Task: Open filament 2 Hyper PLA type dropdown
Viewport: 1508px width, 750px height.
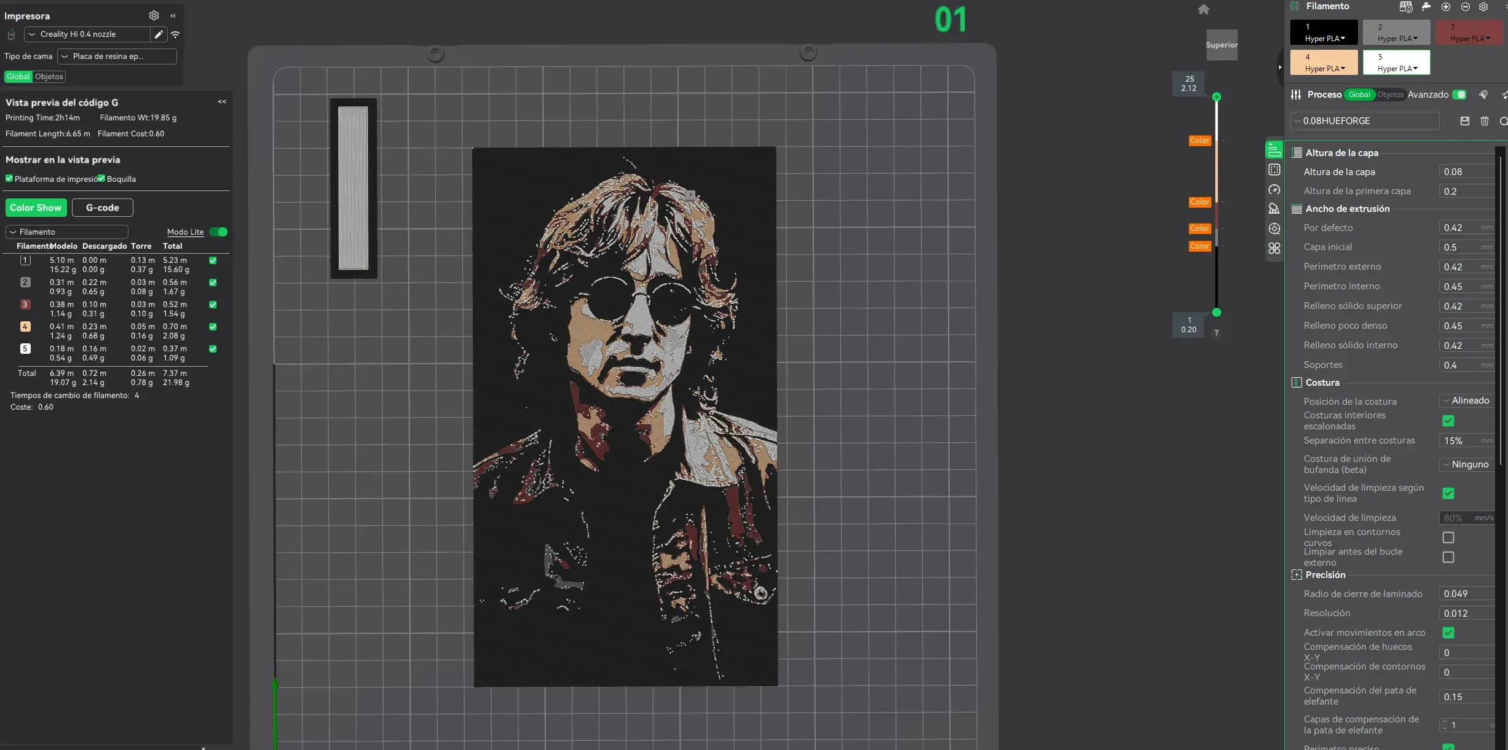Action: pyautogui.click(x=1397, y=39)
